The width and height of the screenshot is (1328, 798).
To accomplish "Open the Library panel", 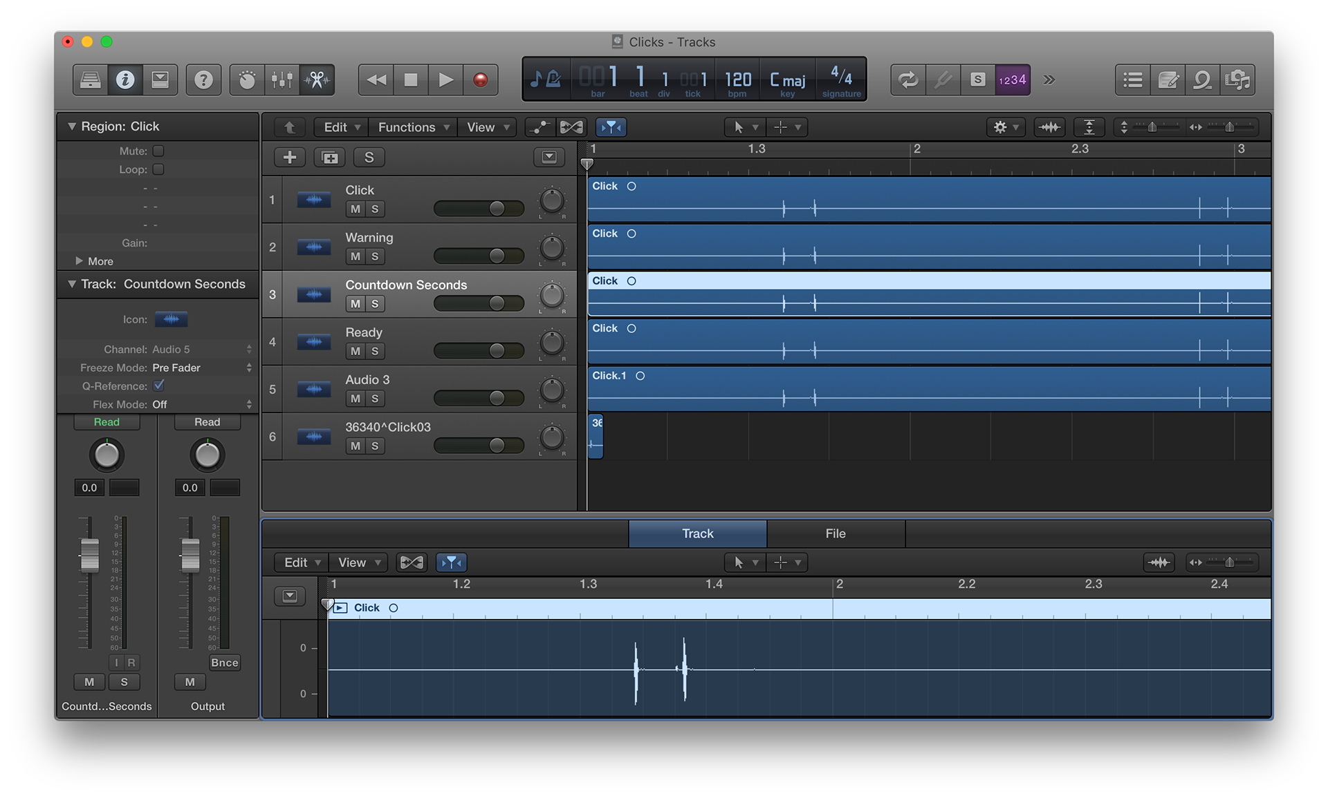I will [90, 80].
